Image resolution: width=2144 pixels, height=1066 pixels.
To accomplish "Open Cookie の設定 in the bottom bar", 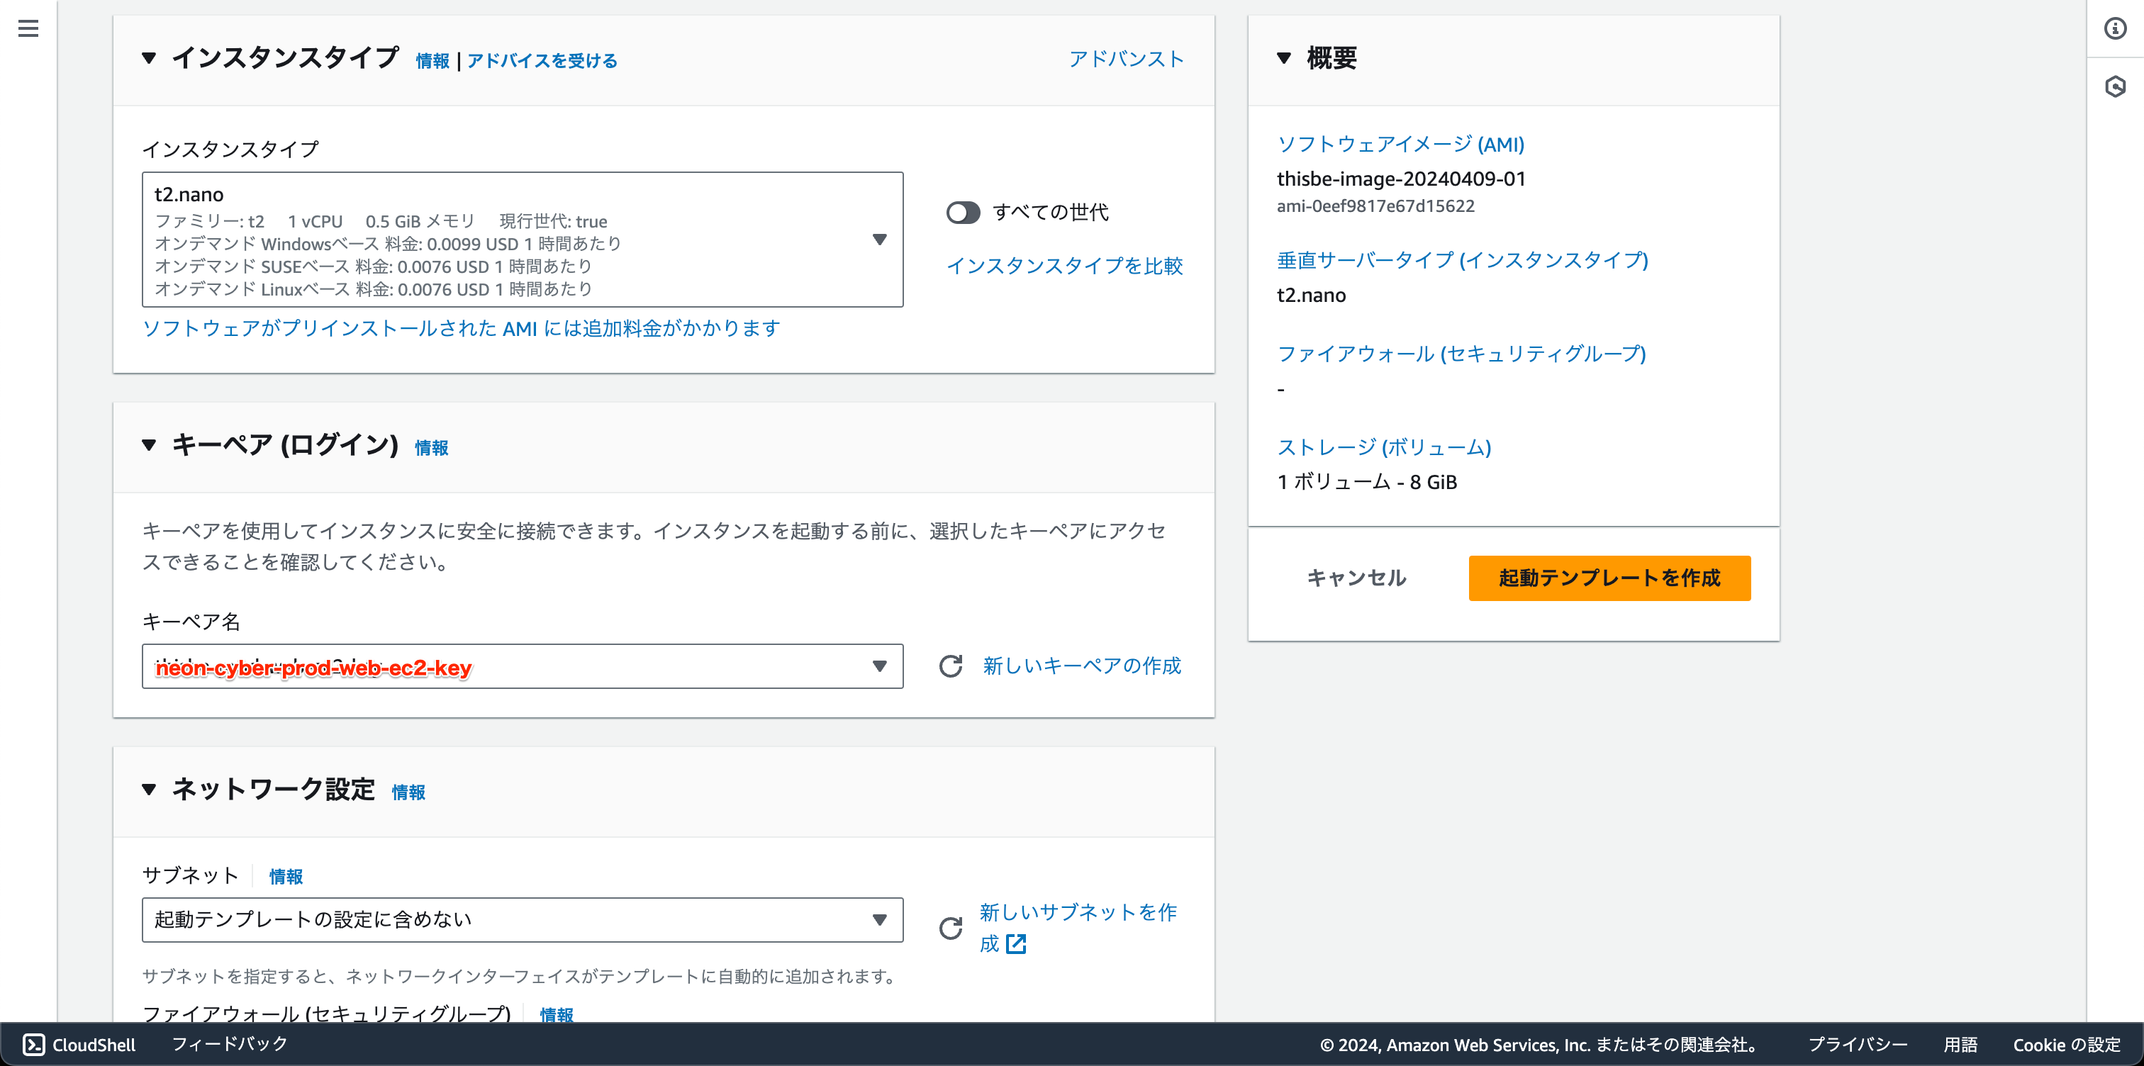I will [2067, 1044].
